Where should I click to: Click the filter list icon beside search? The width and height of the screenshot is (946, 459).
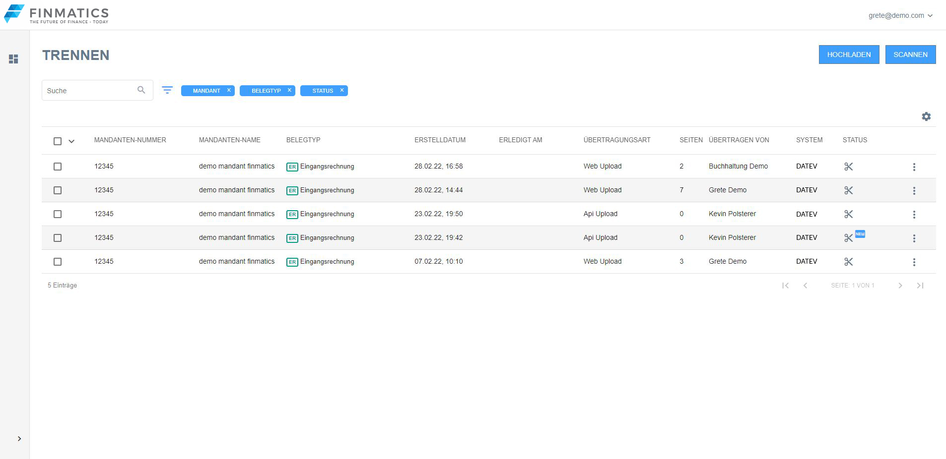pyautogui.click(x=167, y=90)
